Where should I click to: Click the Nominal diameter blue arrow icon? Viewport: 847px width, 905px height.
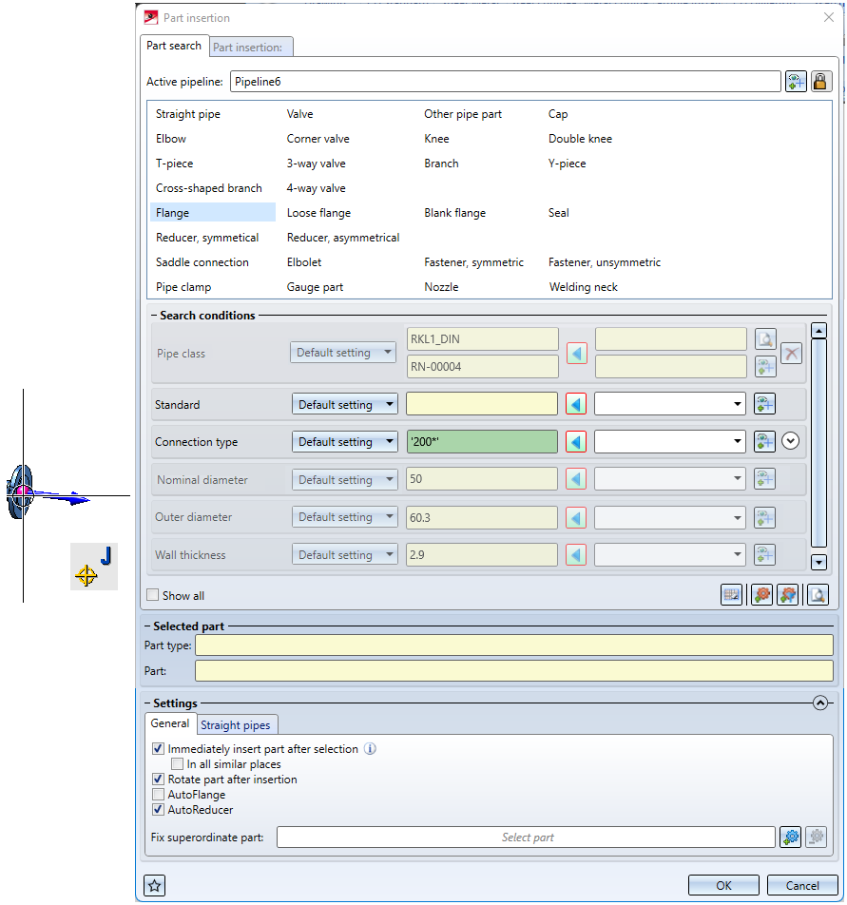click(576, 479)
